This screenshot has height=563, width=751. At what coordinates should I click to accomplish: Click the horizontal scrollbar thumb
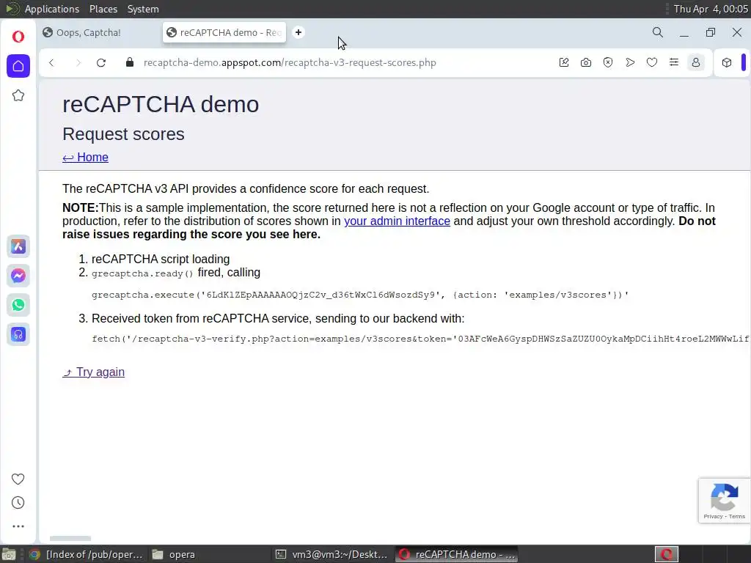pyautogui.click(x=70, y=539)
